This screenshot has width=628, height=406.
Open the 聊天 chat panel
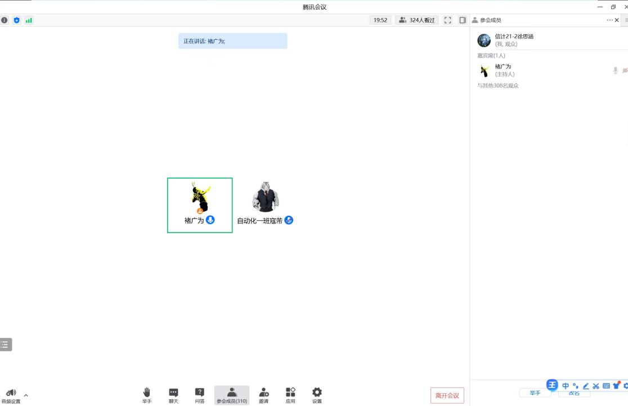click(174, 395)
